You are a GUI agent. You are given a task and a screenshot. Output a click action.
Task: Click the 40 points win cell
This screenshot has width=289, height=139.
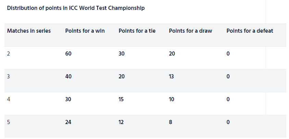(x=68, y=76)
